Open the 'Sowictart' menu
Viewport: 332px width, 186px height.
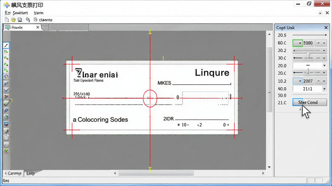click(20, 13)
